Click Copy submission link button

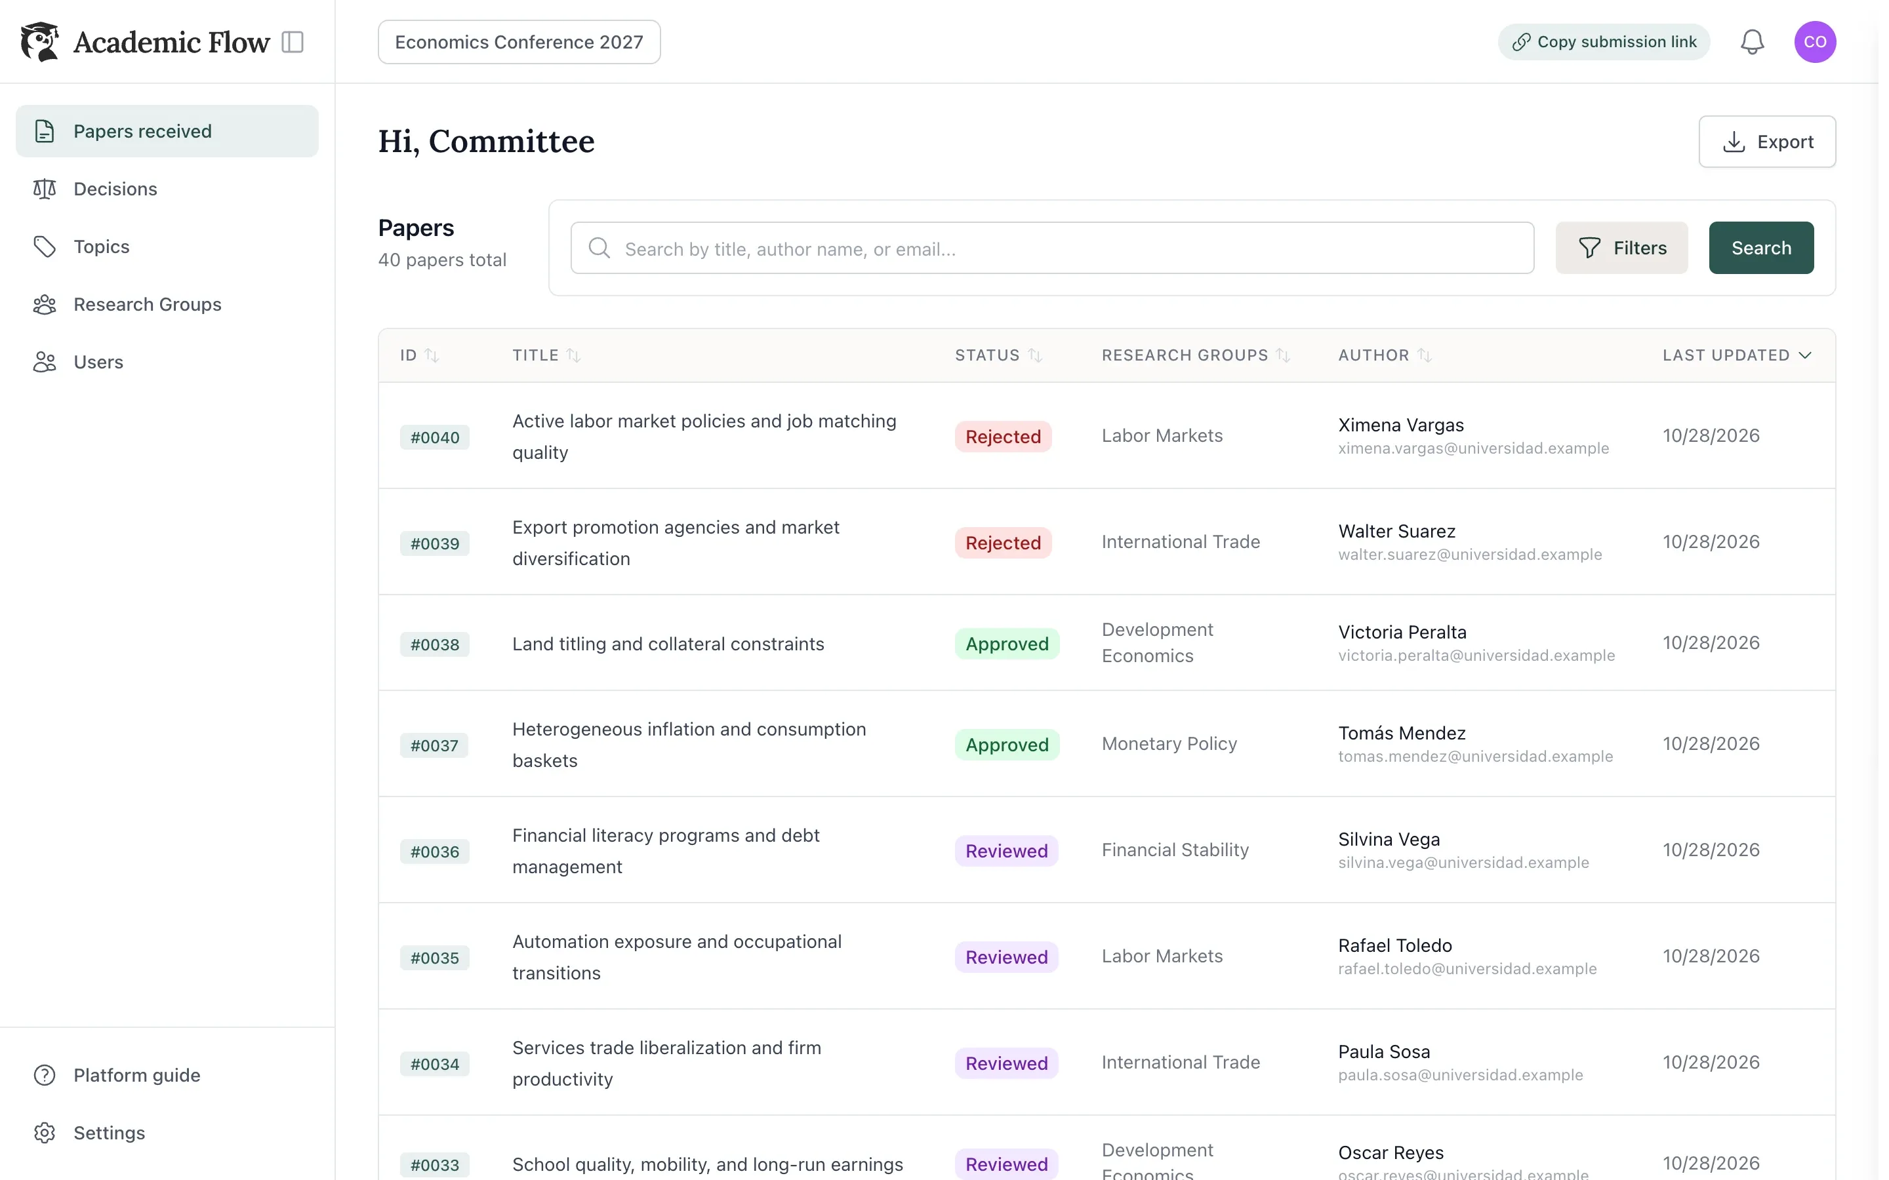(x=1603, y=42)
